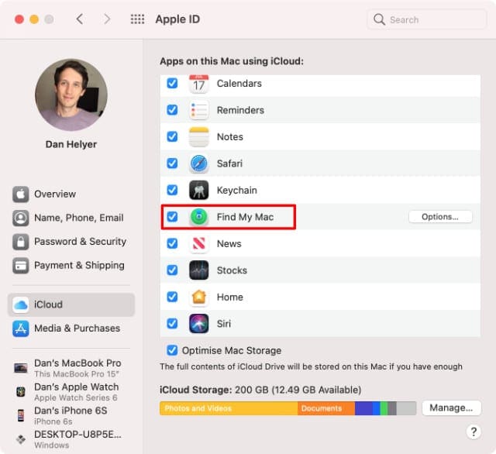496x454 pixels.
Task: Open Password & Security section
Action: point(71,242)
